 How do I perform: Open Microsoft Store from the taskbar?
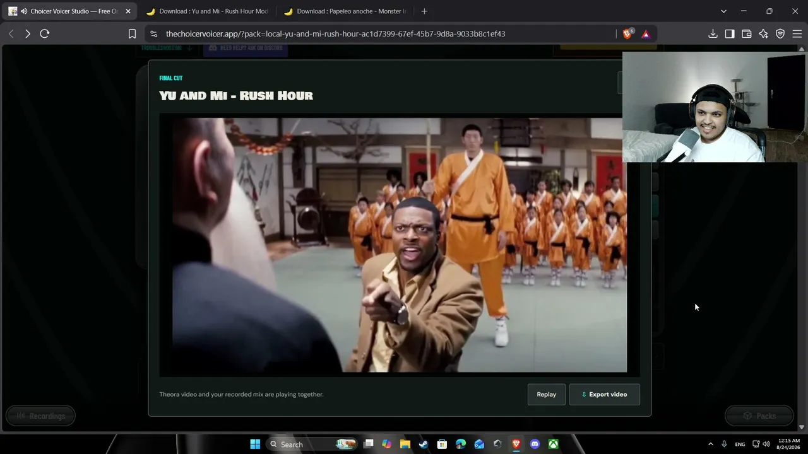tap(442, 445)
